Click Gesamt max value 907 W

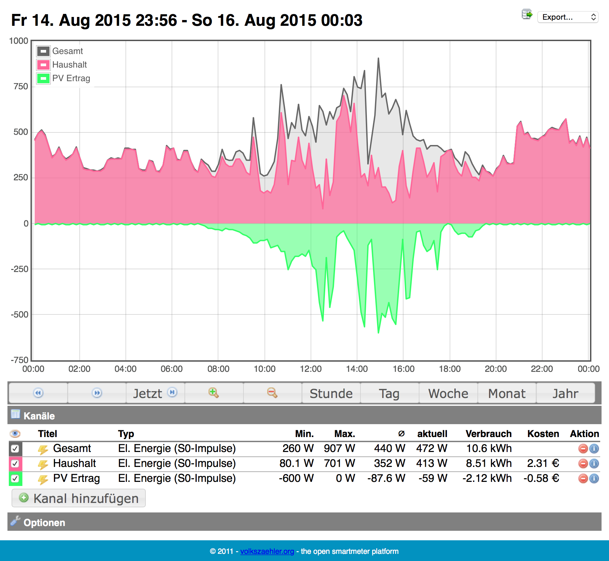coord(339,448)
